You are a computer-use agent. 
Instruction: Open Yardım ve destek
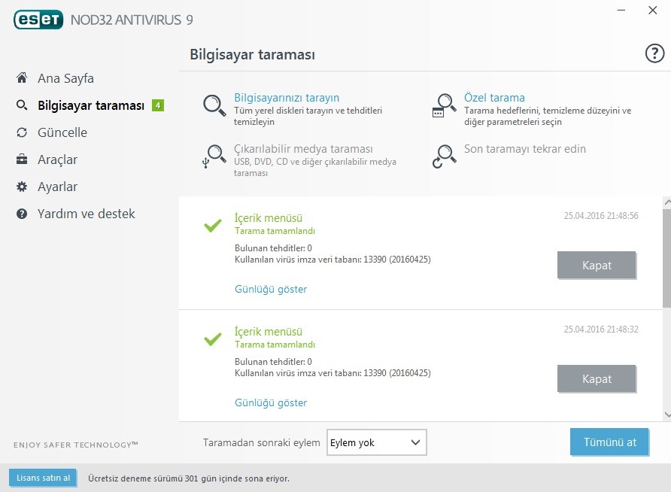(86, 214)
